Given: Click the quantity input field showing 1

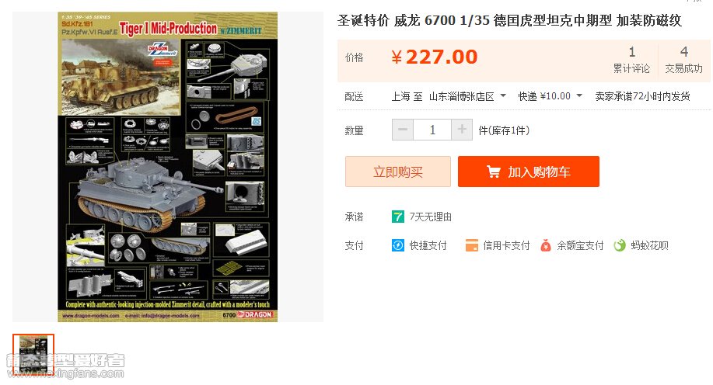Looking at the screenshot, I should [x=432, y=130].
